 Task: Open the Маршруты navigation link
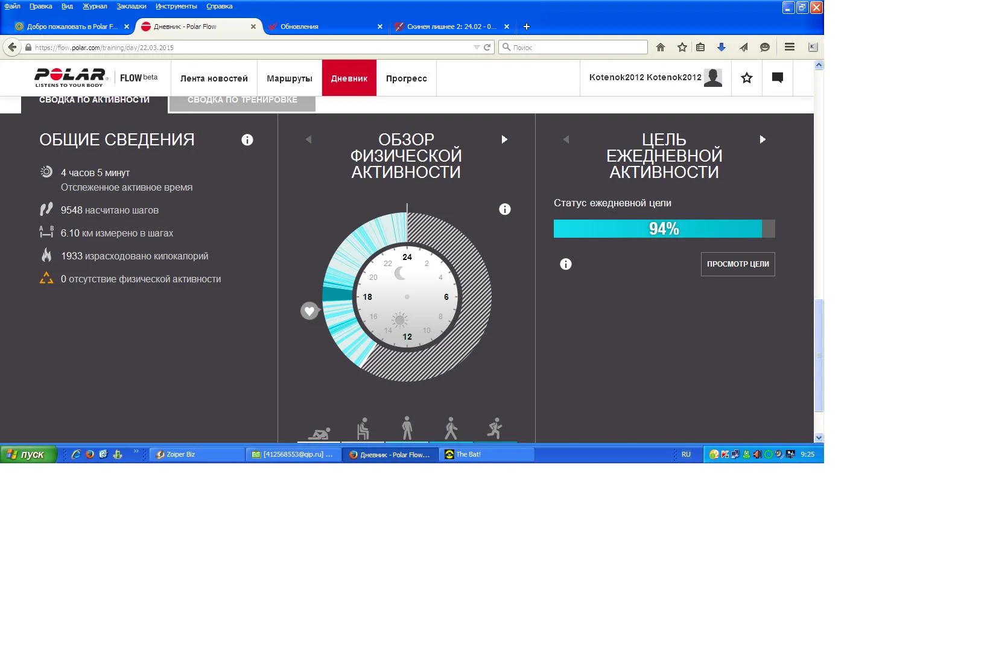290,78
